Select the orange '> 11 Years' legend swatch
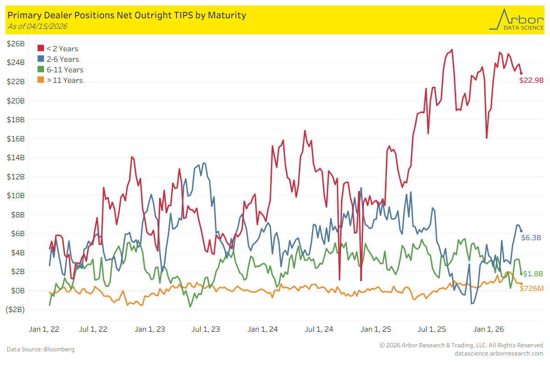This screenshot has height=366, width=550. (x=41, y=80)
